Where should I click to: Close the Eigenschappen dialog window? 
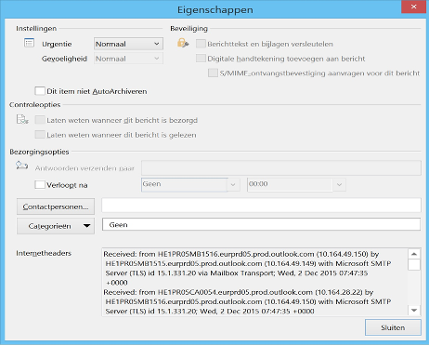[414, 7]
